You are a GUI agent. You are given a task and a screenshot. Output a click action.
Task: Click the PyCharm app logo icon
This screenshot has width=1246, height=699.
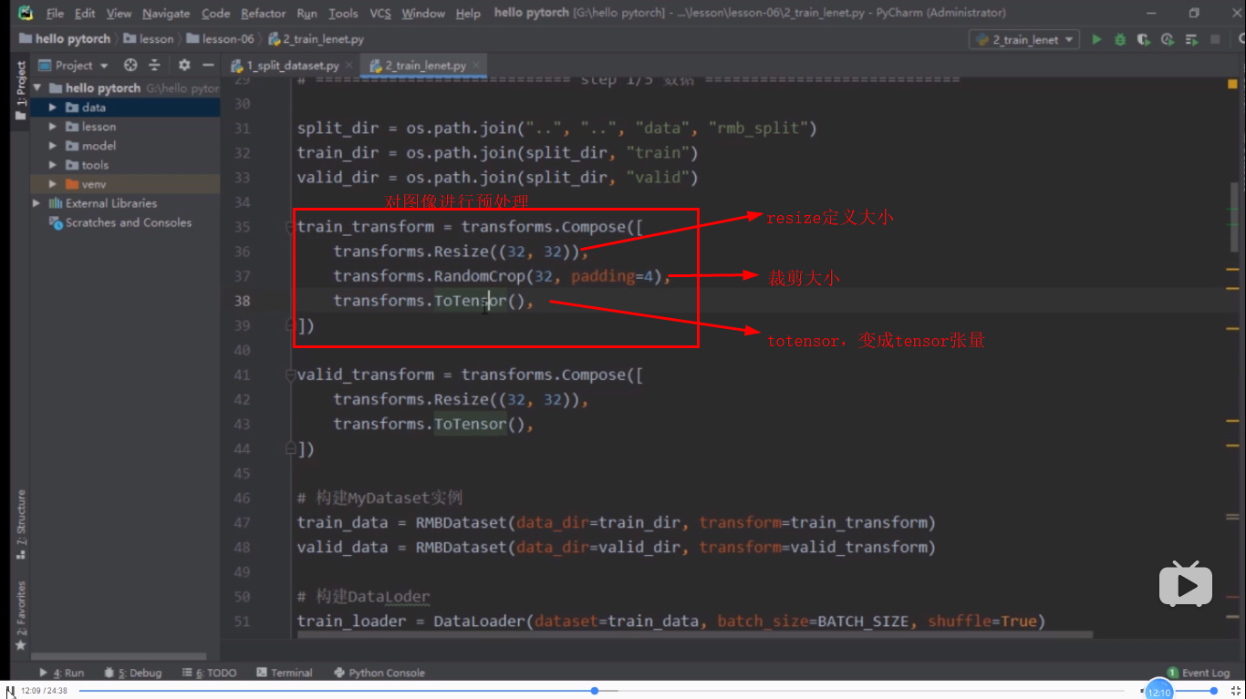click(x=26, y=14)
